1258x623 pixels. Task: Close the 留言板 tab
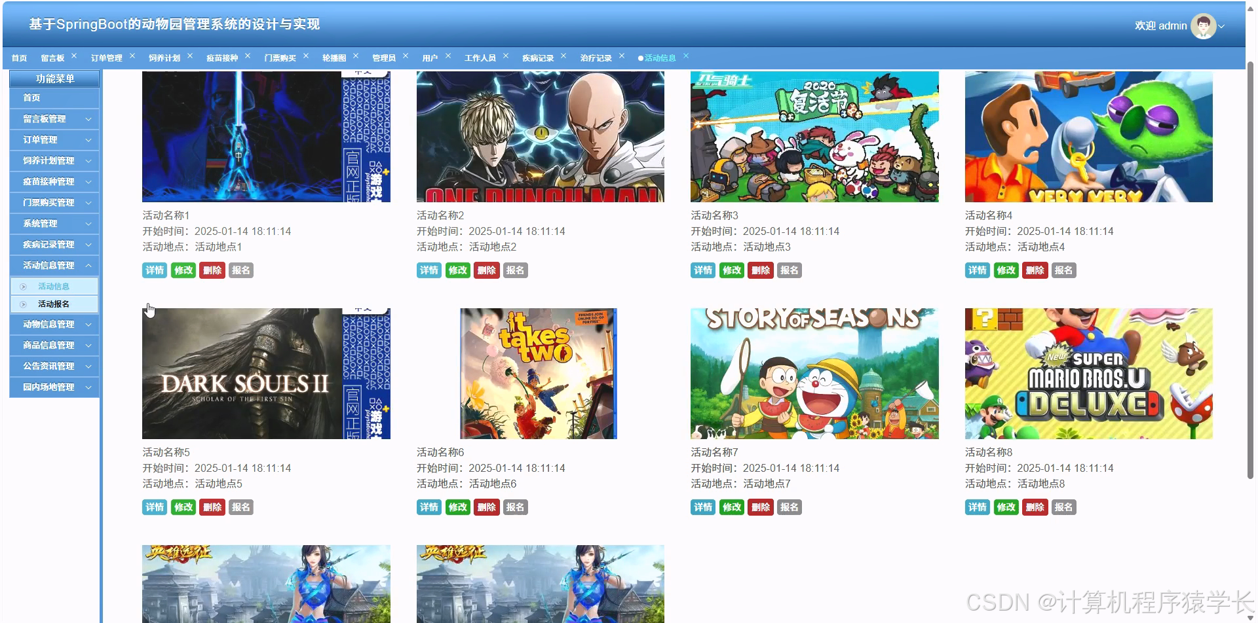(74, 56)
